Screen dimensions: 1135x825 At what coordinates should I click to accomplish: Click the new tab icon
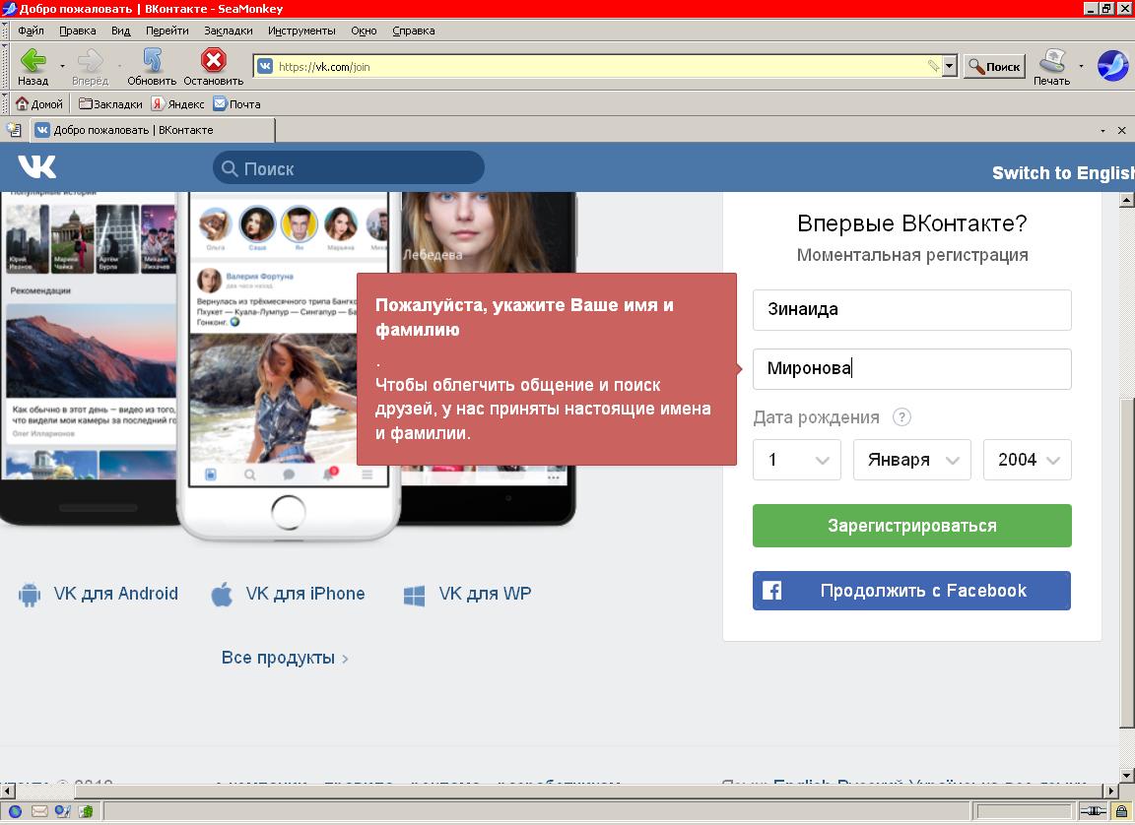(14, 130)
